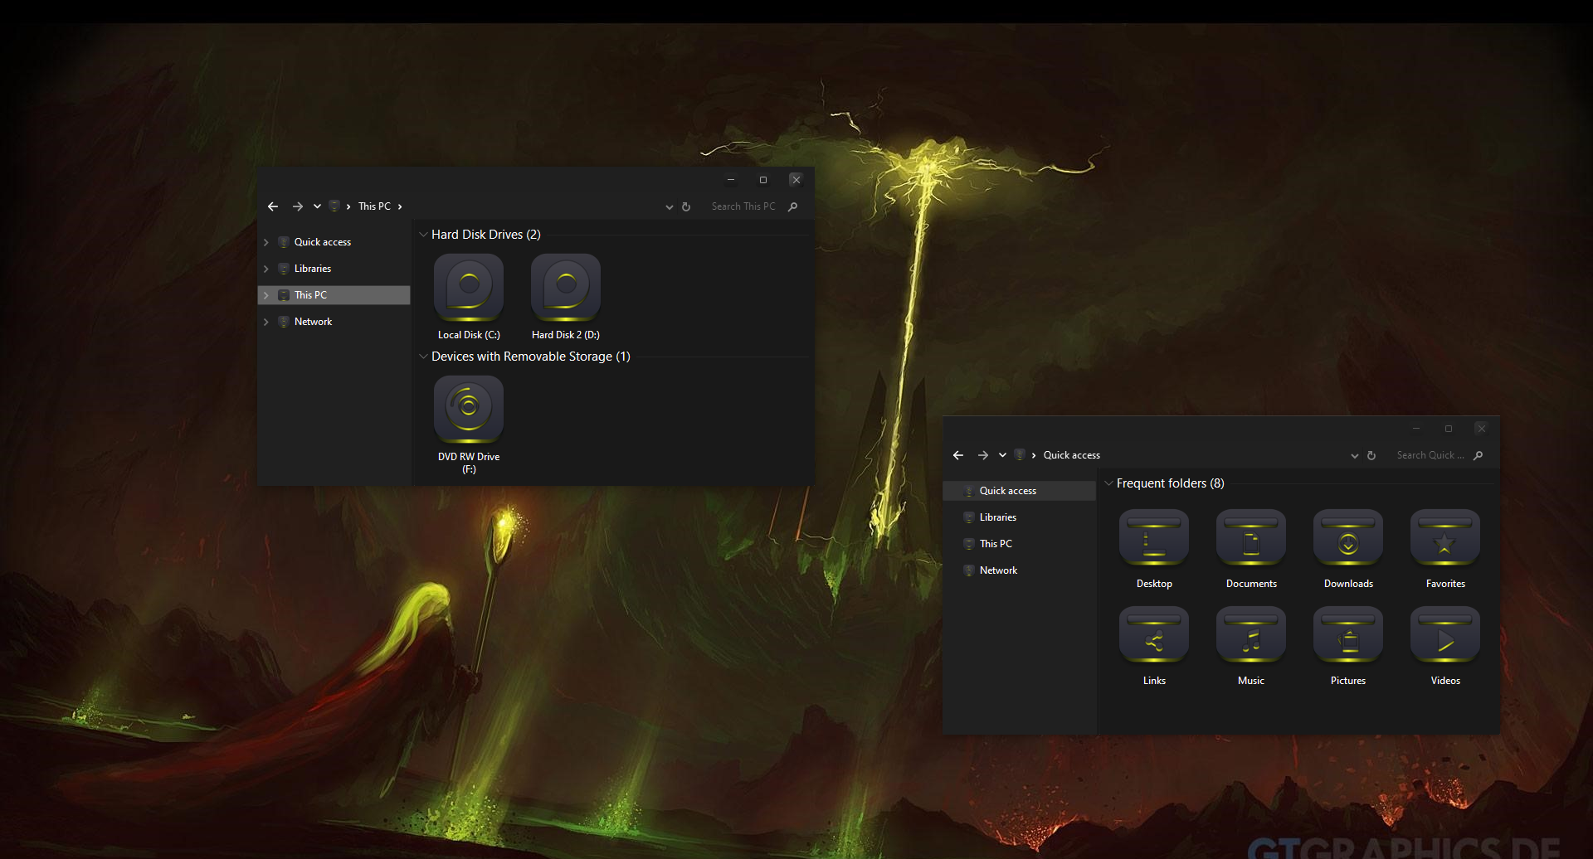Click the Hard Disk Drives (2) header
This screenshot has width=1593, height=859.
(486, 235)
